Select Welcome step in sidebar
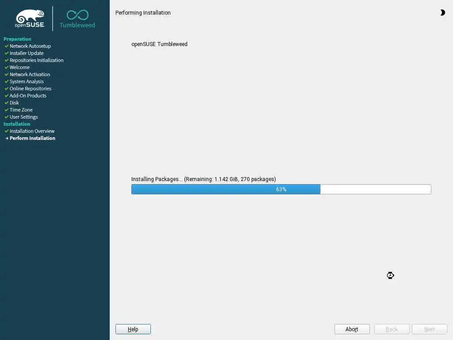Viewport: 453px width, 340px height. click(x=19, y=67)
